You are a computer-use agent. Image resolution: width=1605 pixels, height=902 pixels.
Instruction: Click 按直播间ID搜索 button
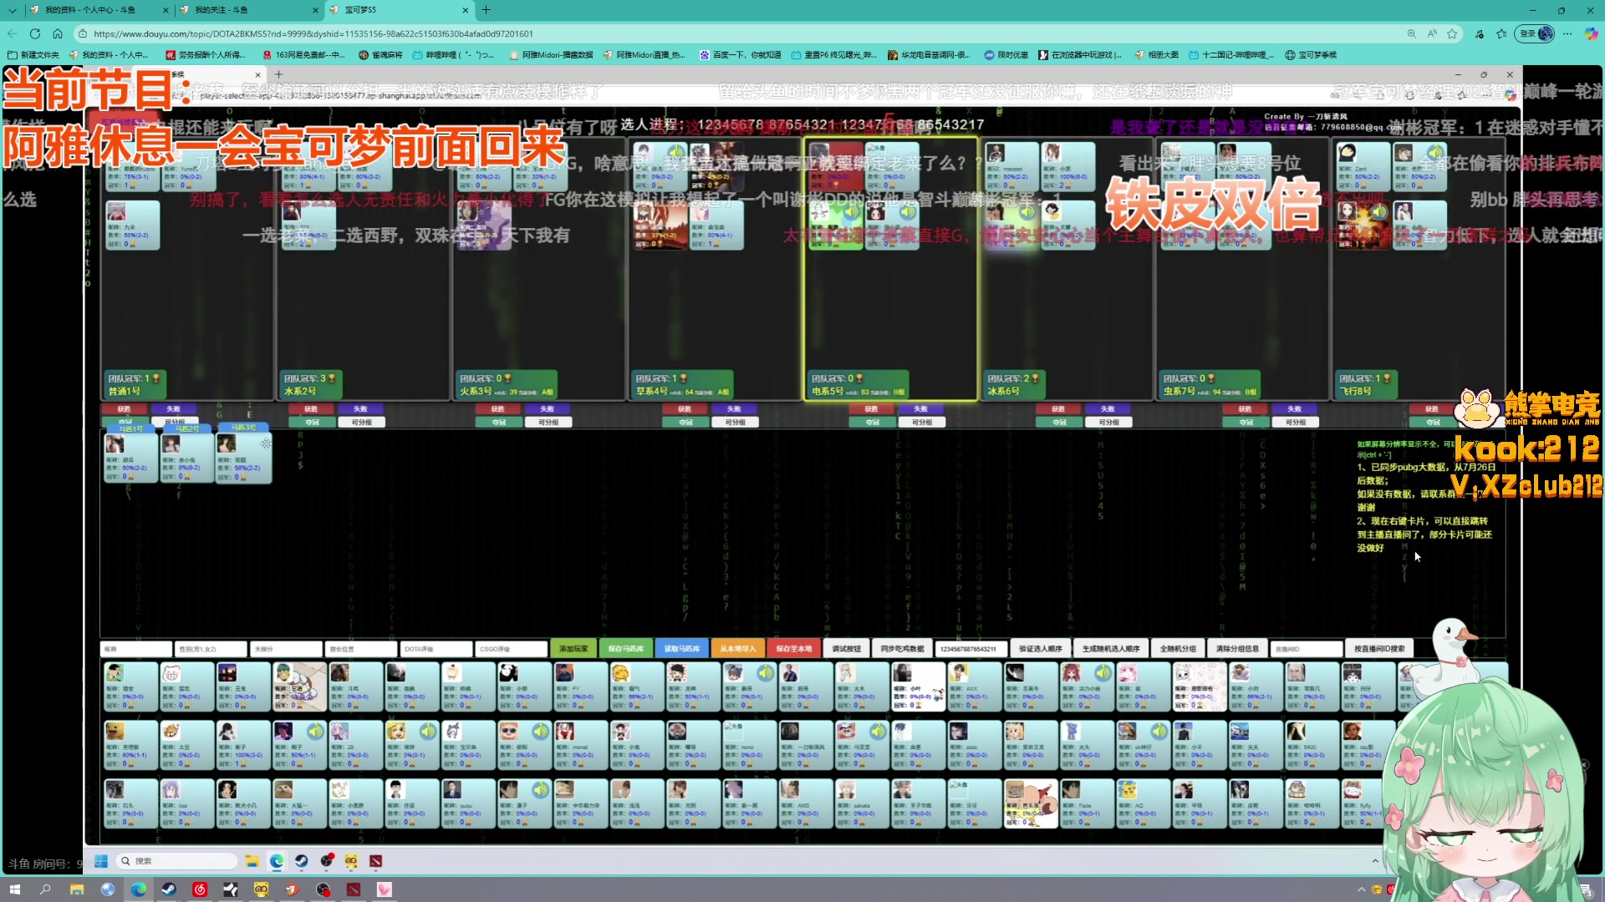pos(1379,649)
